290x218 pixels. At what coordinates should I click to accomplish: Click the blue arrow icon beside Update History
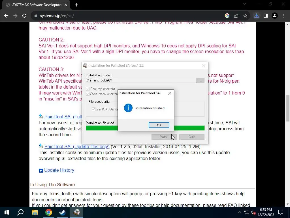coord(41,171)
